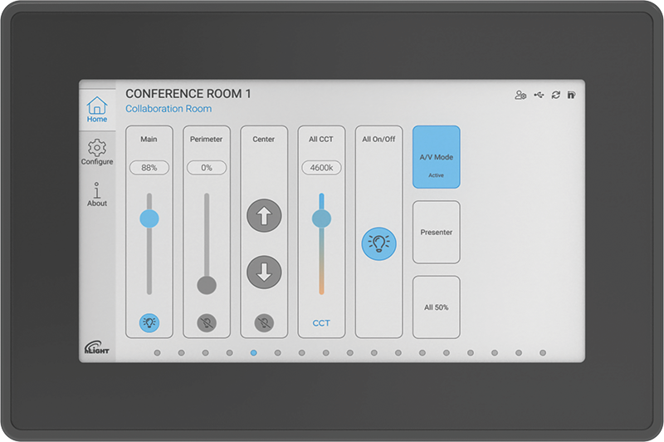Open the user settings icon in header
Image resolution: width=664 pixels, height=442 pixels.
(x=520, y=96)
